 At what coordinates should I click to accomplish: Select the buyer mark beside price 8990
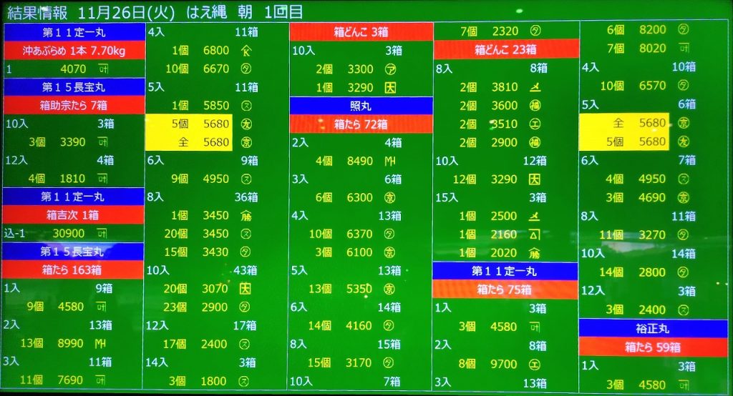[x=101, y=343]
